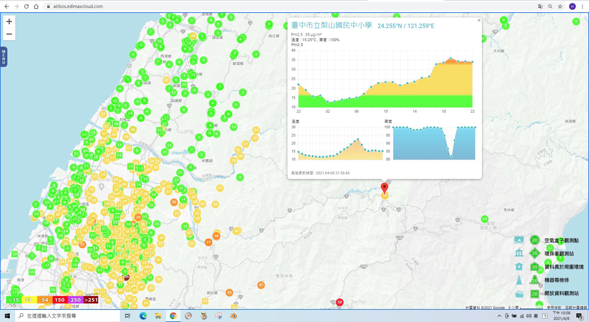589x322 pixels.
Task: Select green 14 marker near 太魯閣國家公園
Action: (484, 219)
